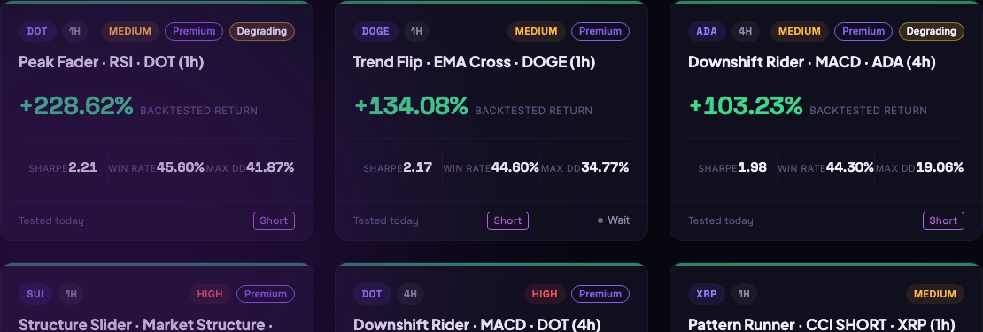The height and width of the screenshot is (332, 983).
Task: Click the MEDIUM risk tag on XRP card
Action: (934, 294)
